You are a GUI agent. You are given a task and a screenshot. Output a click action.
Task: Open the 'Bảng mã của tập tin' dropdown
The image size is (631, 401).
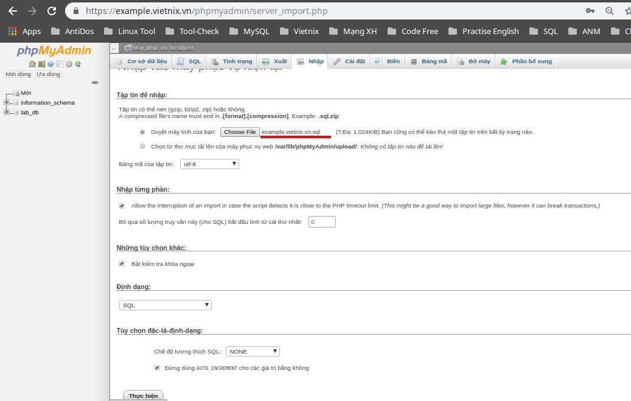(x=209, y=164)
